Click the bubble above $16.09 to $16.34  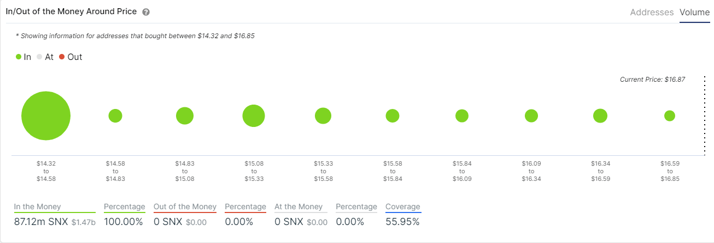coord(531,116)
